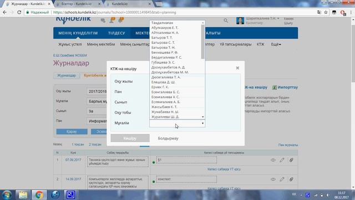Image resolution: width=355 pixels, height=200 pixels.
Task: Click the Chrome icon in the taskbar
Action: [x=39, y=195]
